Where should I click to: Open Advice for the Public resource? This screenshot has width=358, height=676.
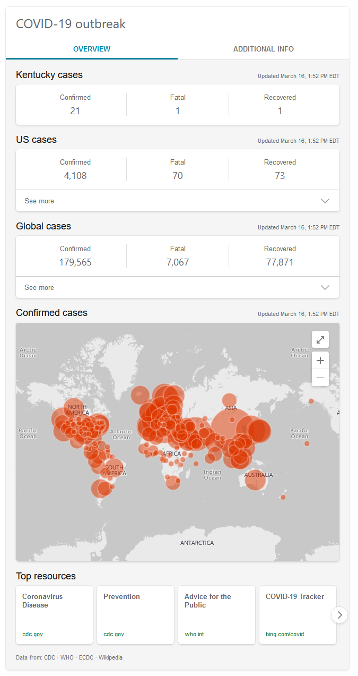click(216, 614)
